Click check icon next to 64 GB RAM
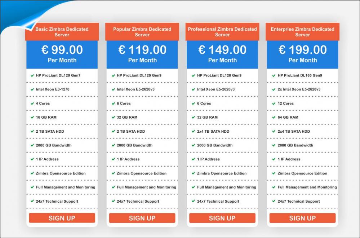Viewport: 360px width, 238px height. 274,117
